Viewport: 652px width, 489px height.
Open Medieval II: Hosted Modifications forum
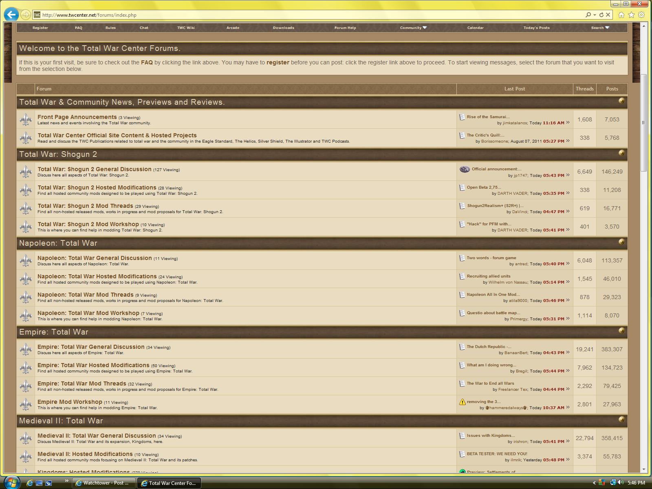[85, 454]
